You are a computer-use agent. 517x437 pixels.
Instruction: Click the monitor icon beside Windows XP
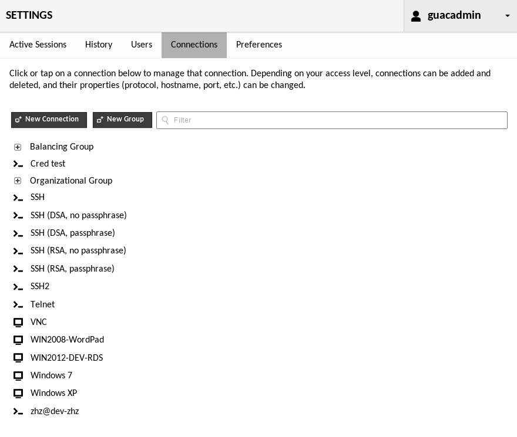pyautogui.click(x=18, y=394)
